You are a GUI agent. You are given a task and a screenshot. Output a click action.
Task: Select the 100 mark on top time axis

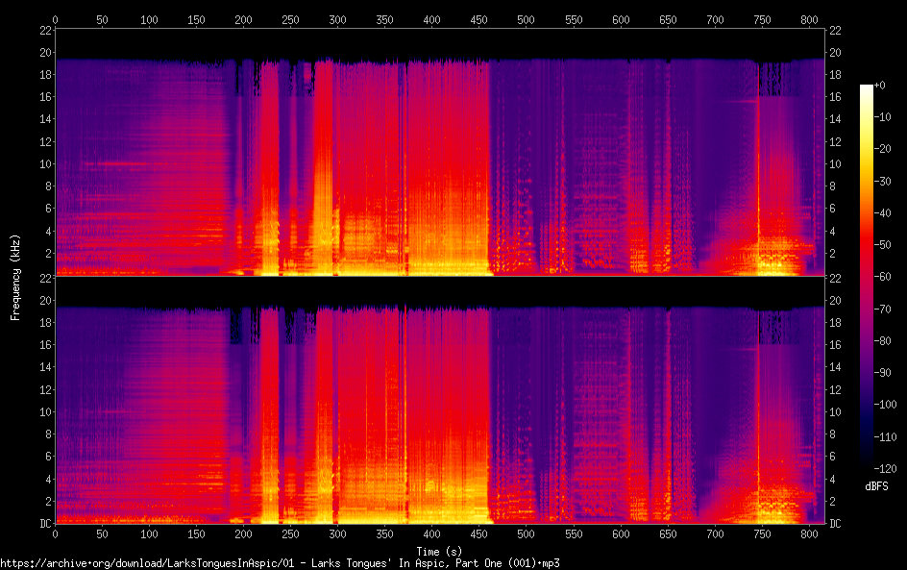[x=149, y=18]
